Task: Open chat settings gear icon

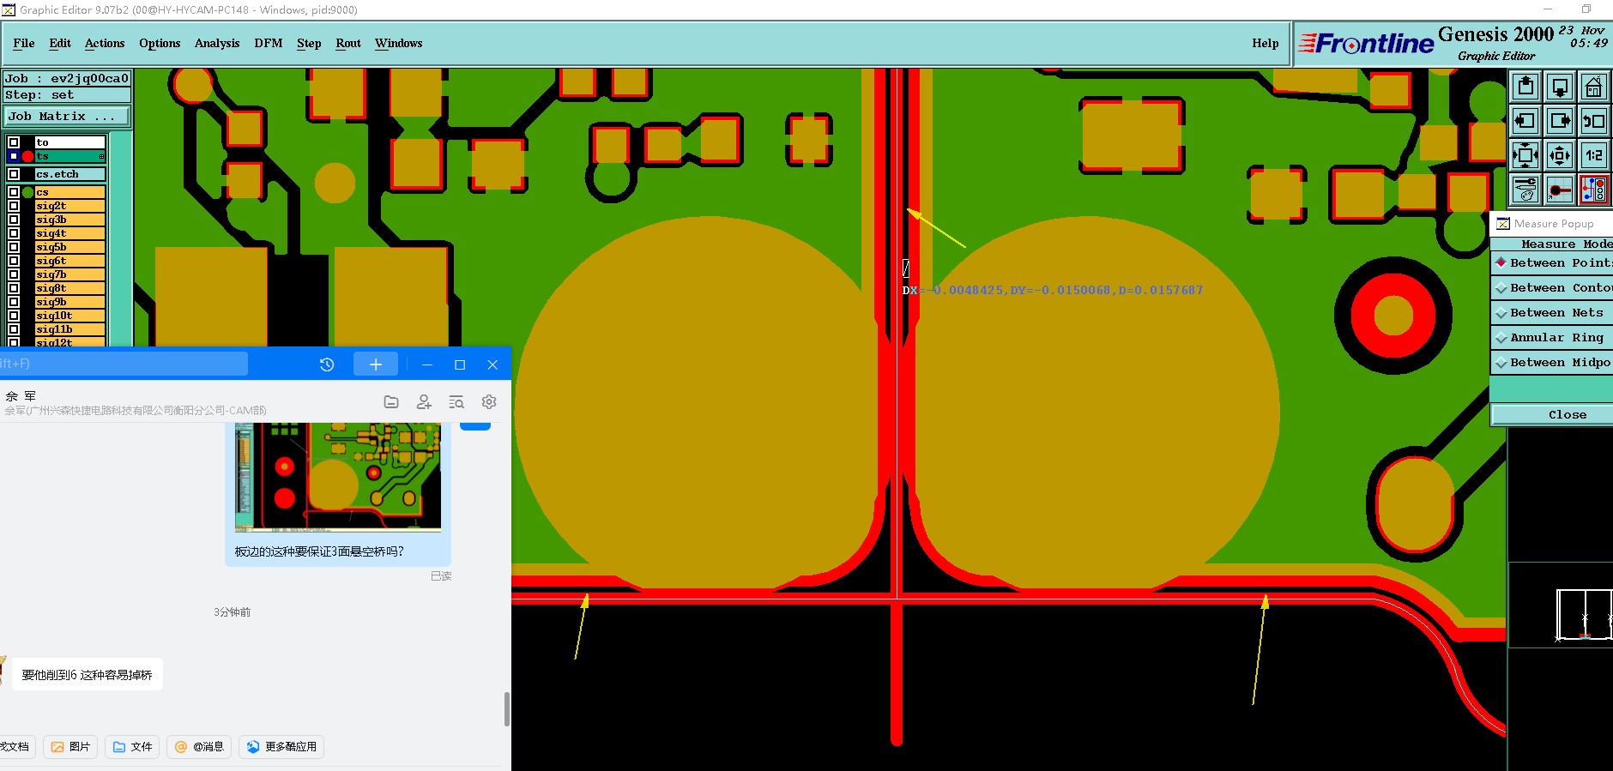Action: click(489, 401)
